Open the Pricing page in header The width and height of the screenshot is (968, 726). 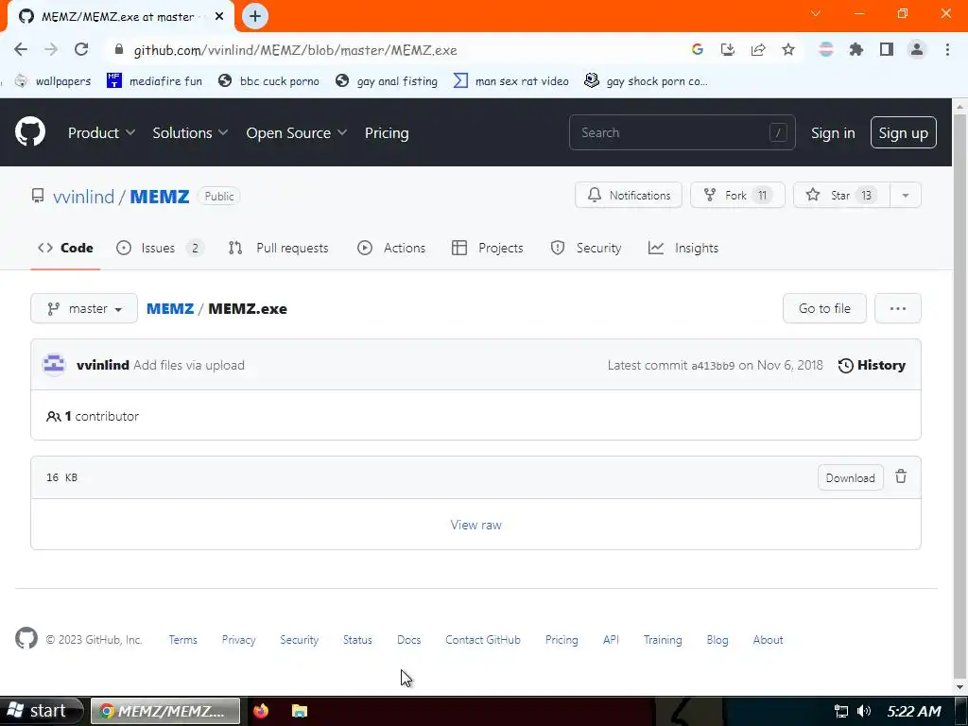(387, 132)
